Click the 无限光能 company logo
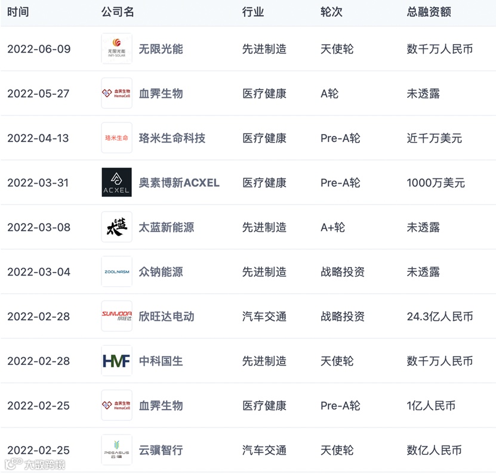The width and height of the screenshot is (496, 474). click(117, 49)
